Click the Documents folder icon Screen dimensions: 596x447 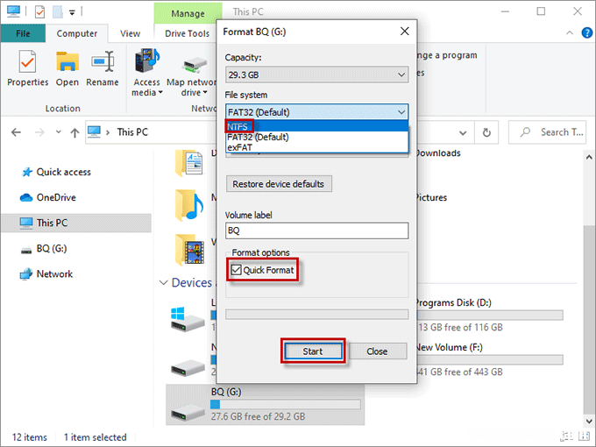point(189,163)
